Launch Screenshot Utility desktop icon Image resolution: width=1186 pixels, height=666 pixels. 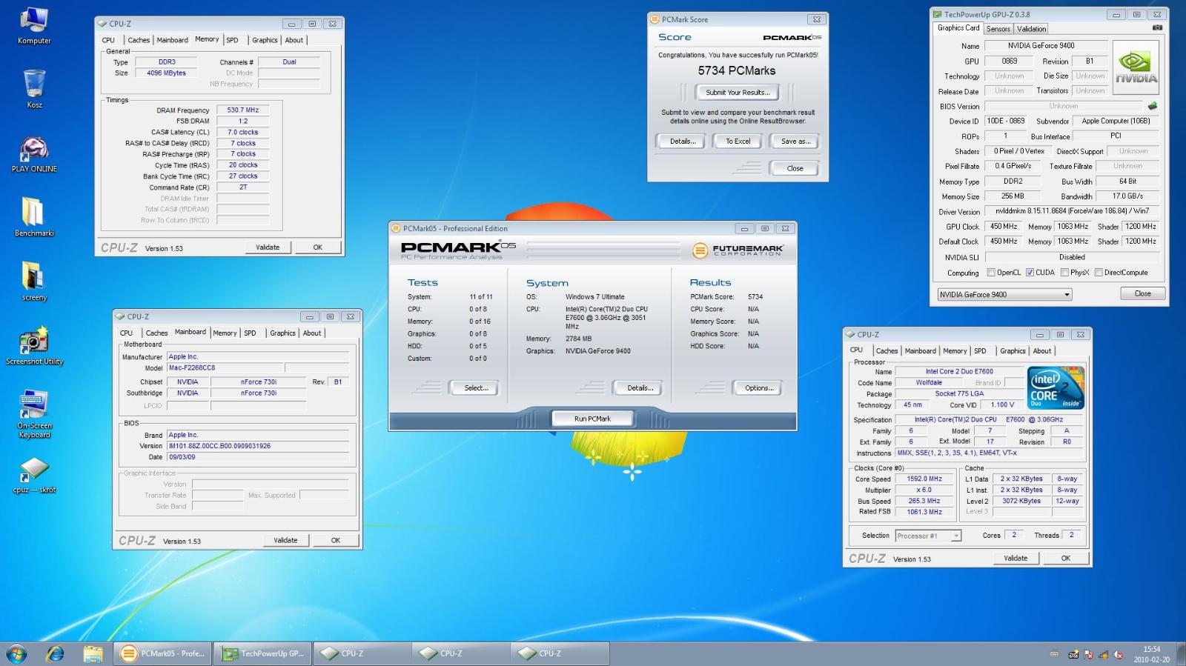pos(34,346)
